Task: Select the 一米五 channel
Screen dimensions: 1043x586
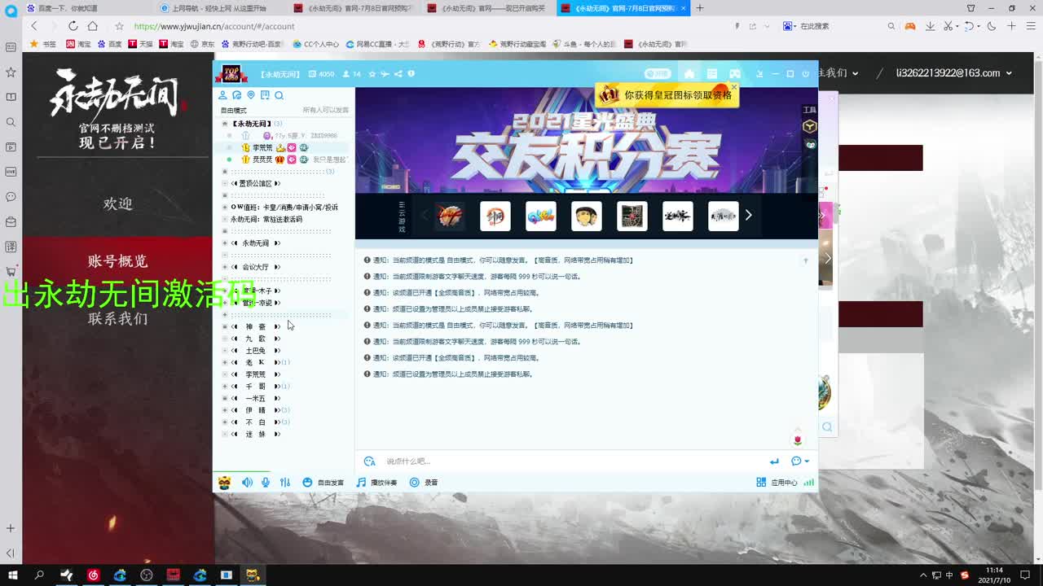Action: click(x=256, y=399)
